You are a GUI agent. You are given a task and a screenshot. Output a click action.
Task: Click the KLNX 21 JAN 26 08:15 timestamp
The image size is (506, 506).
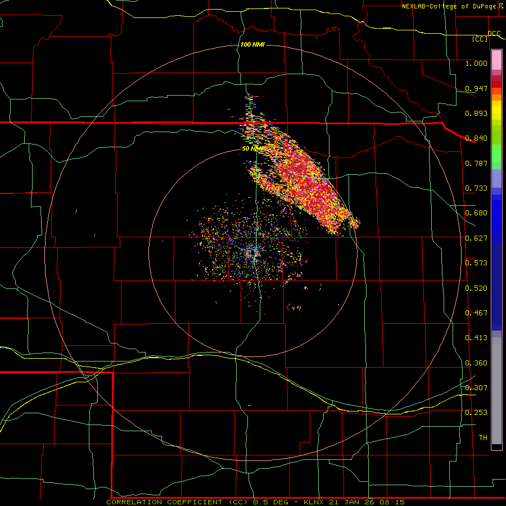click(354, 502)
